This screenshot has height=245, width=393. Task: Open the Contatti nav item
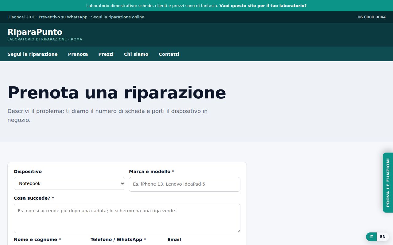click(169, 54)
